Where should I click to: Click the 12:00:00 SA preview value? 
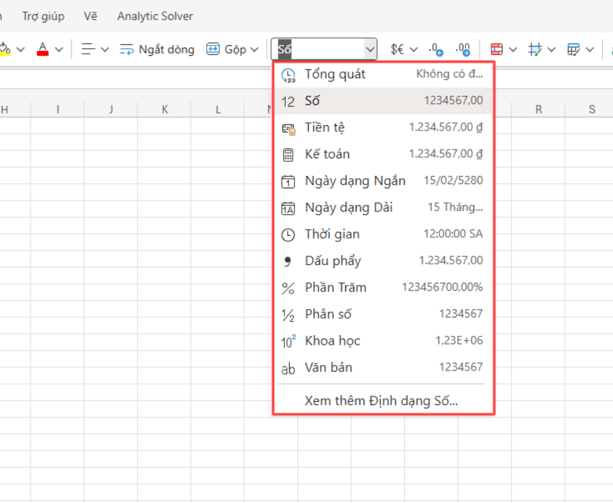click(454, 234)
